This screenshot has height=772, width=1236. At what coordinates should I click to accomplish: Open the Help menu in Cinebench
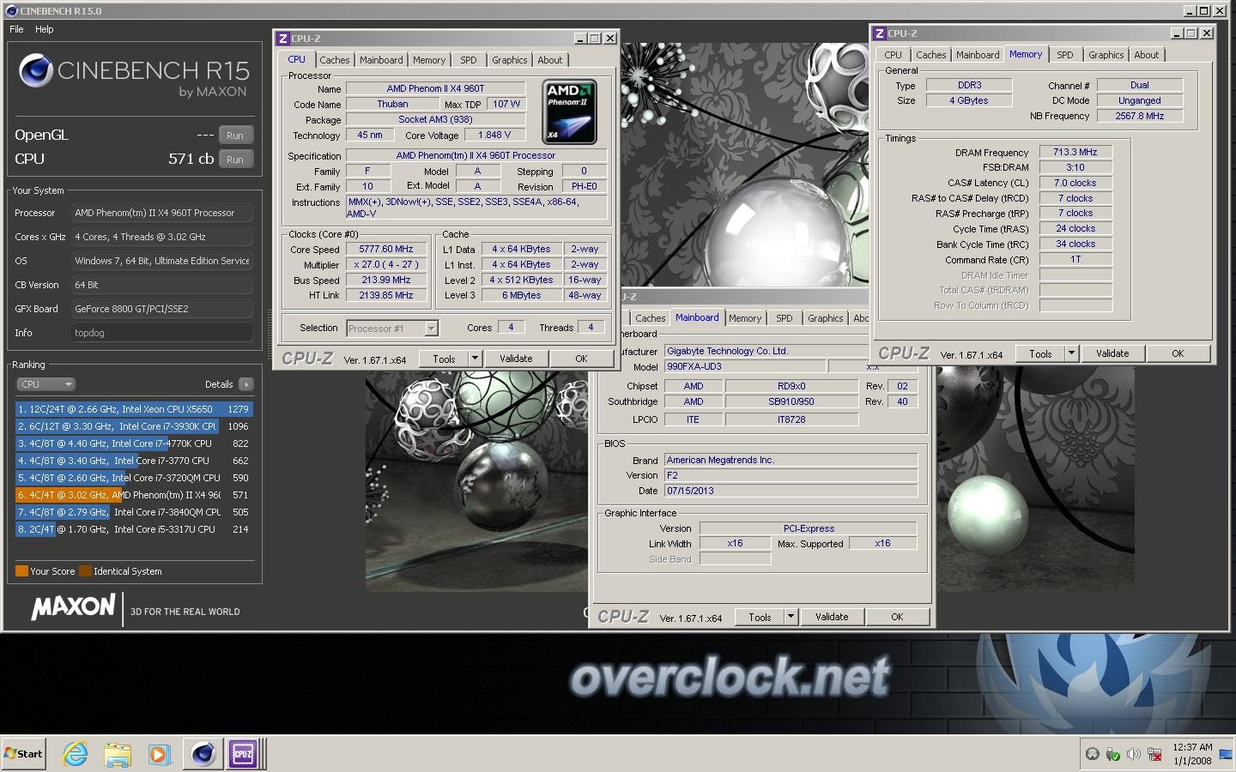click(44, 29)
